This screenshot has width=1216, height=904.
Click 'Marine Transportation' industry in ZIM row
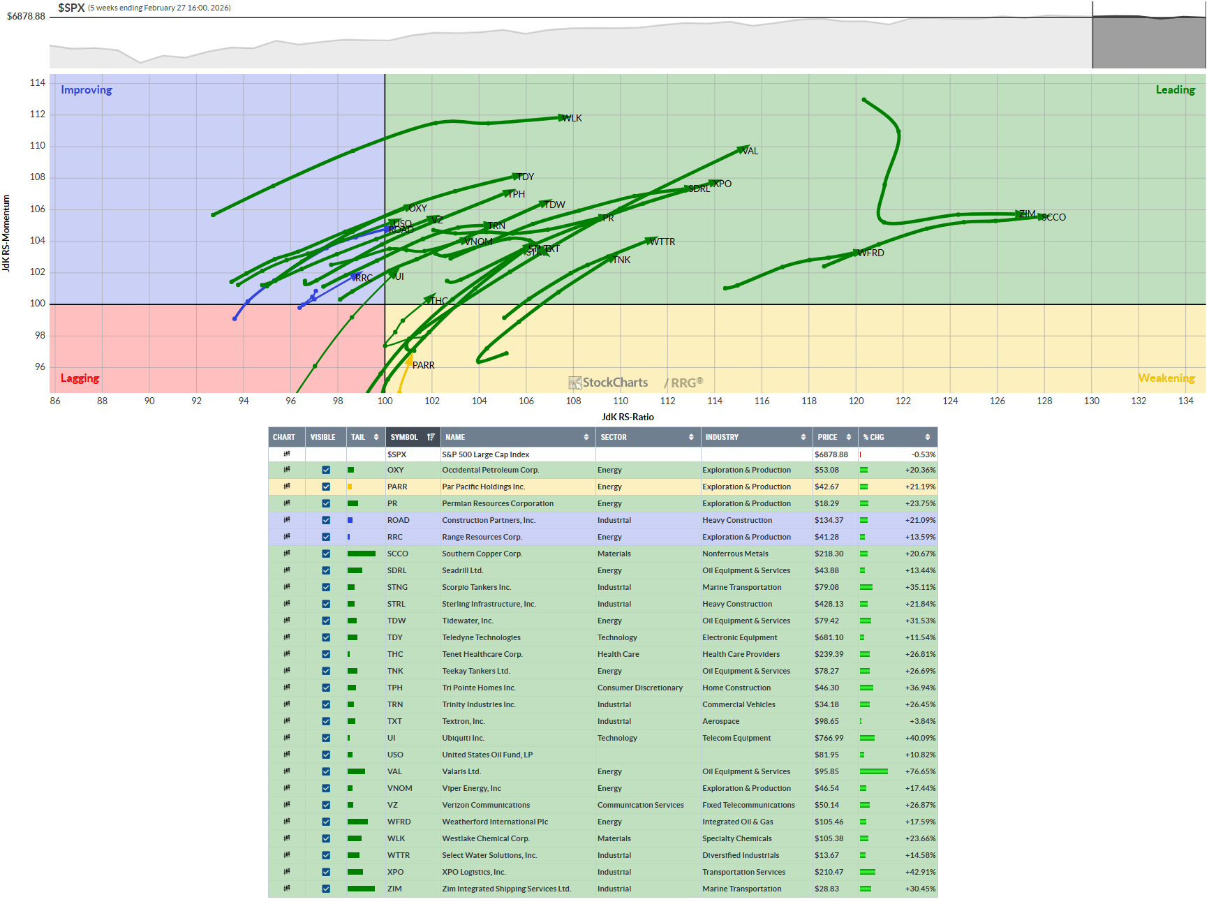(742, 889)
